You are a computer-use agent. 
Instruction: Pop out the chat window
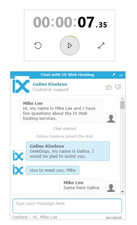tap(114, 75)
